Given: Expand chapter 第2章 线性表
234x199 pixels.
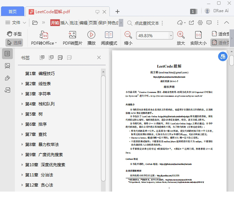Looking at the screenshot, I should point(22,83).
